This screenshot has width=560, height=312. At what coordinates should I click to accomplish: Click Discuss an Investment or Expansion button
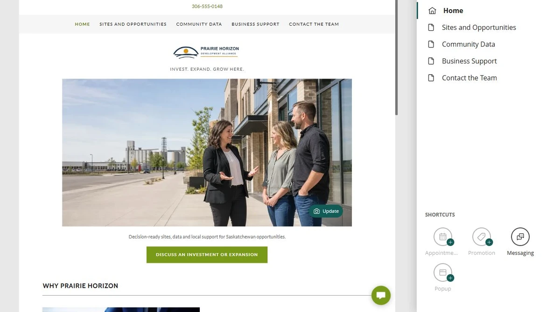pos(207,255)
